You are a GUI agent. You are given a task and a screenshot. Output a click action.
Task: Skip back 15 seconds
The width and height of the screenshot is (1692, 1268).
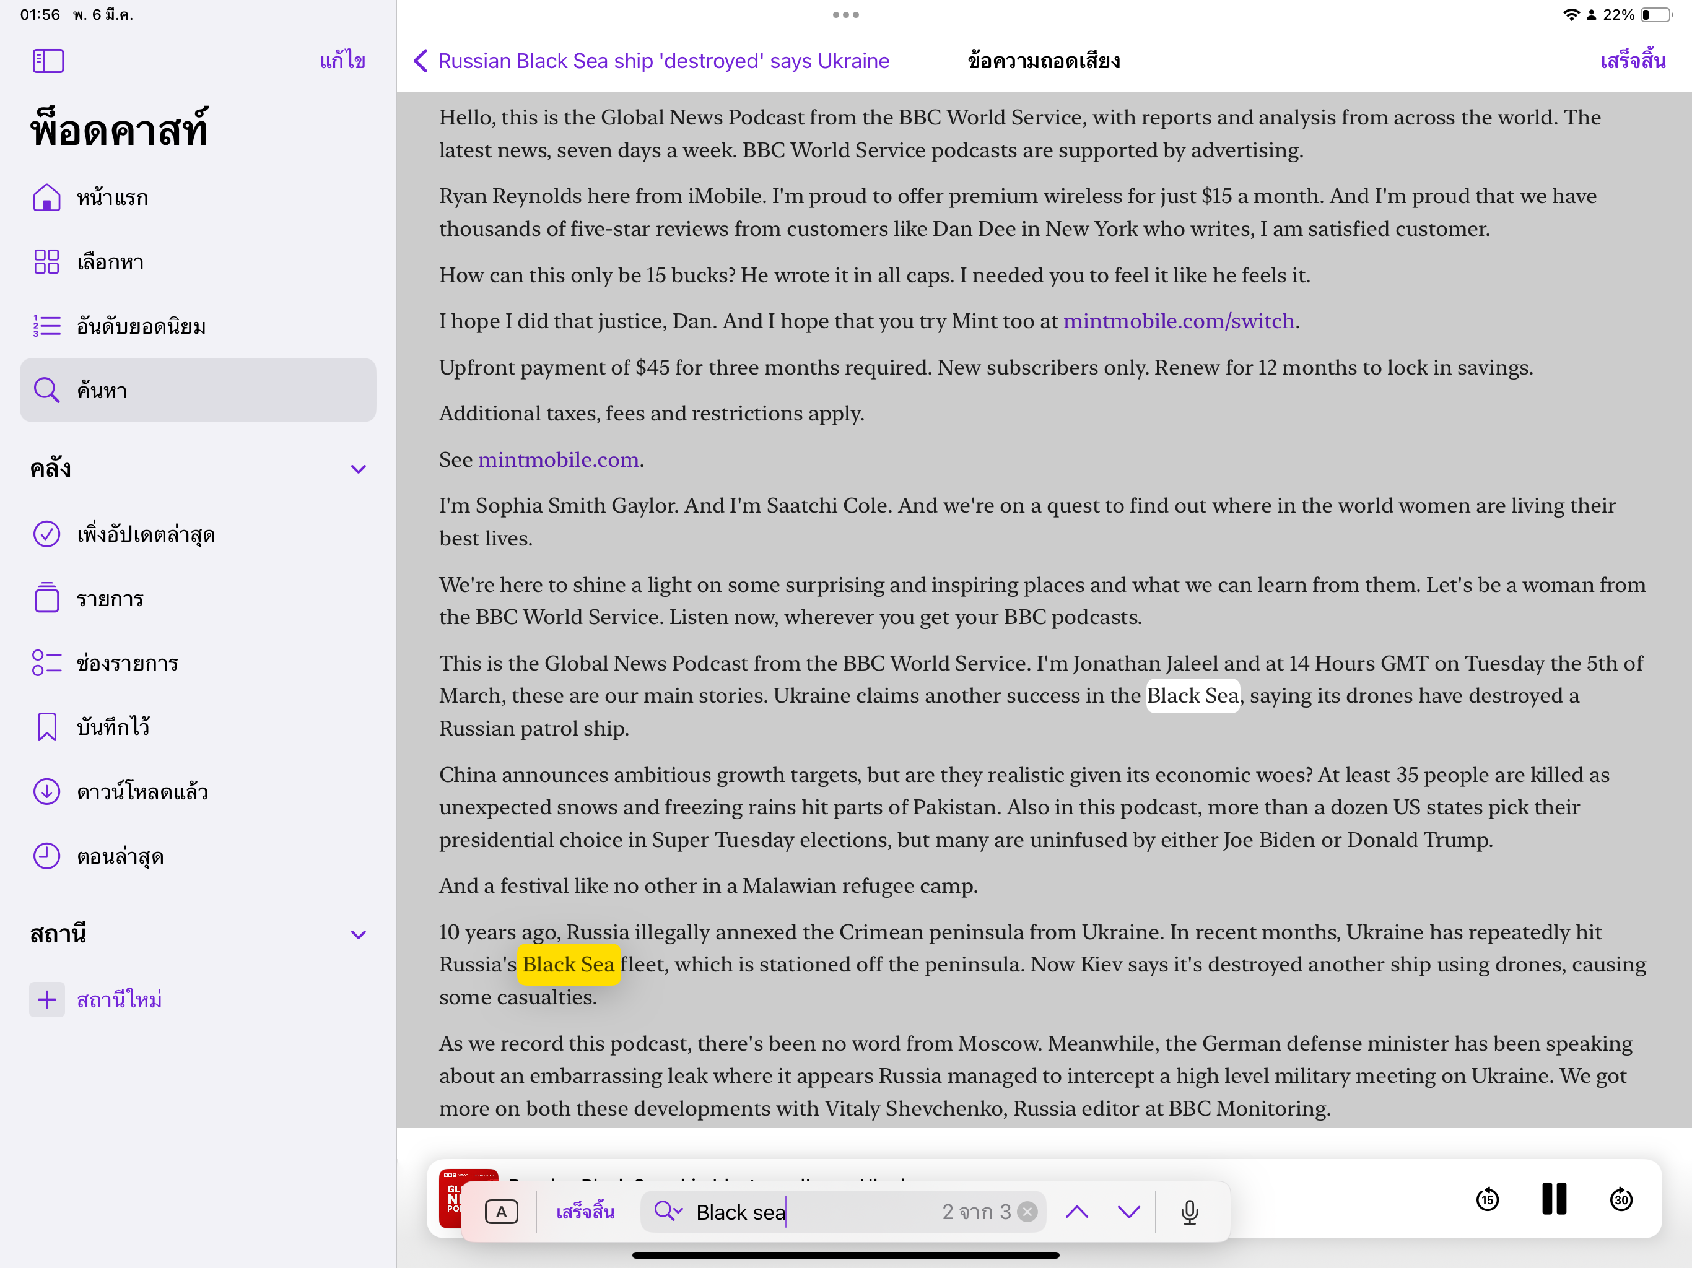(x=1487, y=1199)
